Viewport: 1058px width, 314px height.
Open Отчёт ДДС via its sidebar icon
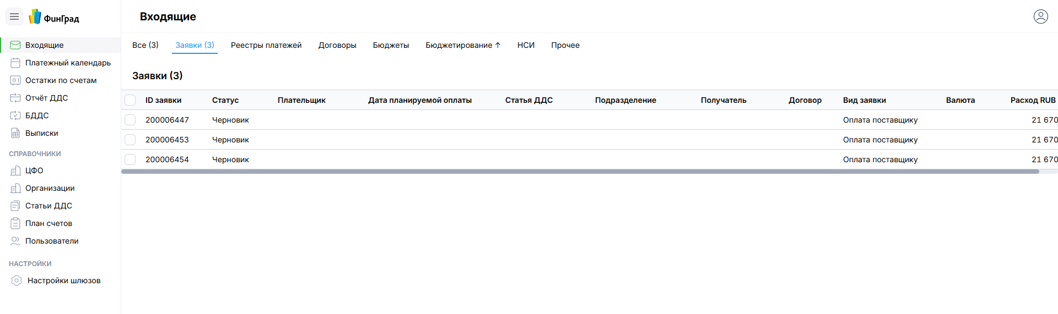(15, 98)
